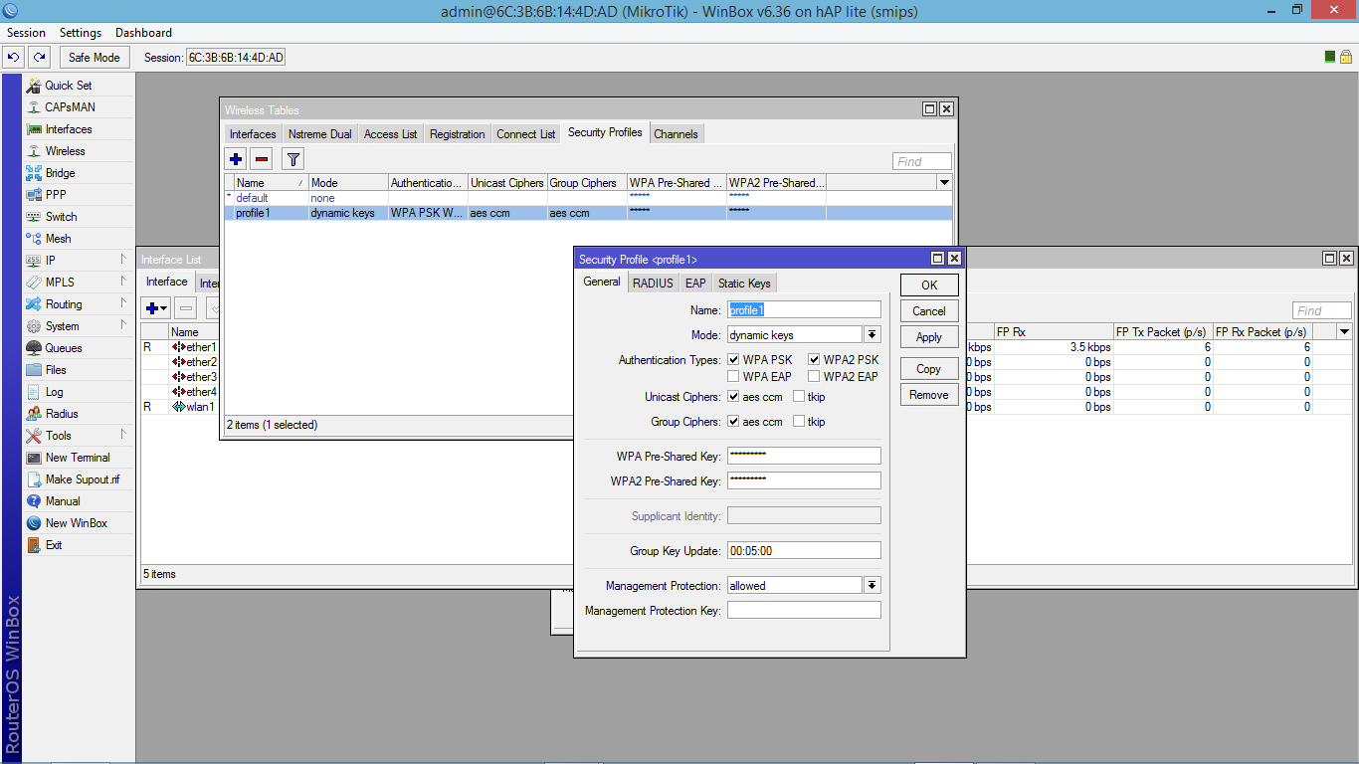Click the Group Key Update field

[x=804, y=550]
